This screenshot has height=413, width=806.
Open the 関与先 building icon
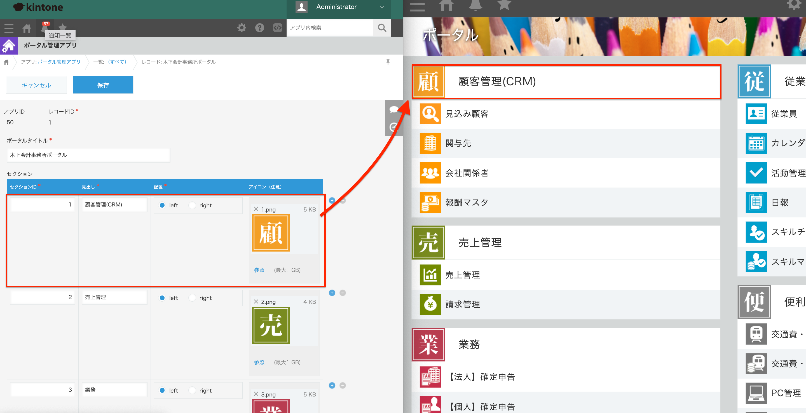pos(430,143)
